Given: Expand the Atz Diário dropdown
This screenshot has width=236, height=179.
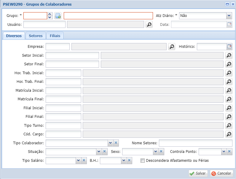Looking at the screenshot, I should tap(229, 16).
